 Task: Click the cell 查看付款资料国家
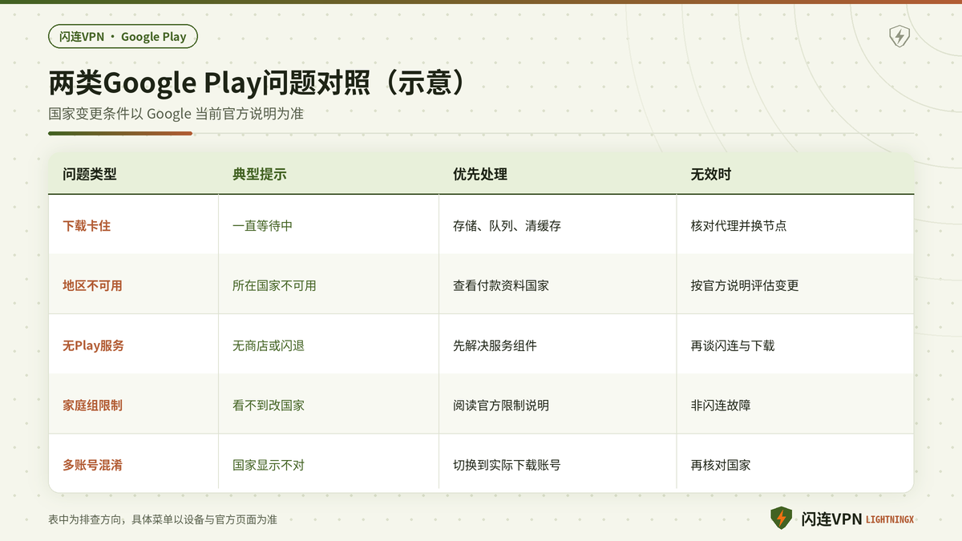pos(501,285)
